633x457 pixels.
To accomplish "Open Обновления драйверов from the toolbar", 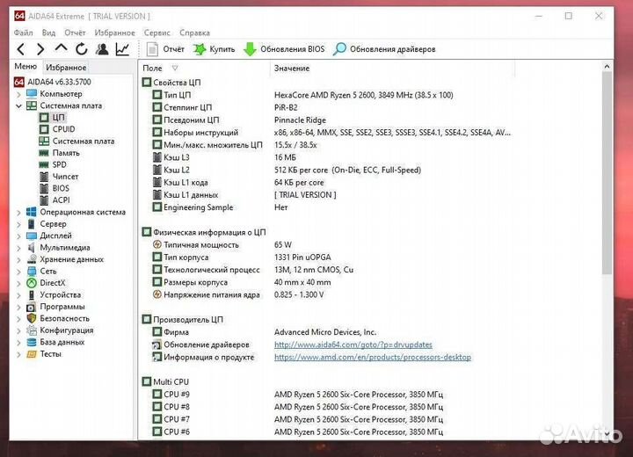I will [x=384, y=49].
